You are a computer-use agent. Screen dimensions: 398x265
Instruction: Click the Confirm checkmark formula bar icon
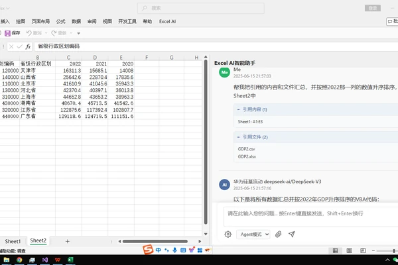coord(19,46)
